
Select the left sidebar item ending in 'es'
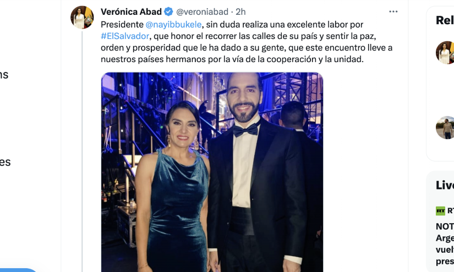[x=5, y=162]
